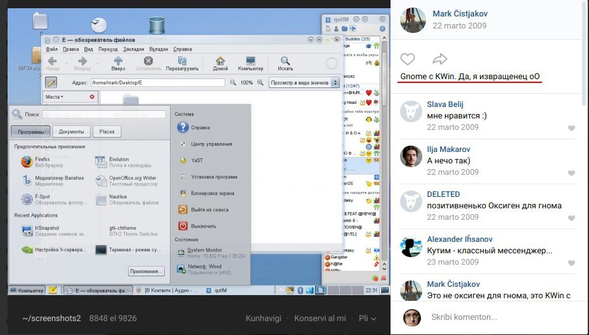Click the Адрес path field /home/mark/Desktop/E
This screenshot has width=589, height=335.
point(158,82)
